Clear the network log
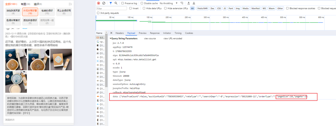 [x=104, y=3]
